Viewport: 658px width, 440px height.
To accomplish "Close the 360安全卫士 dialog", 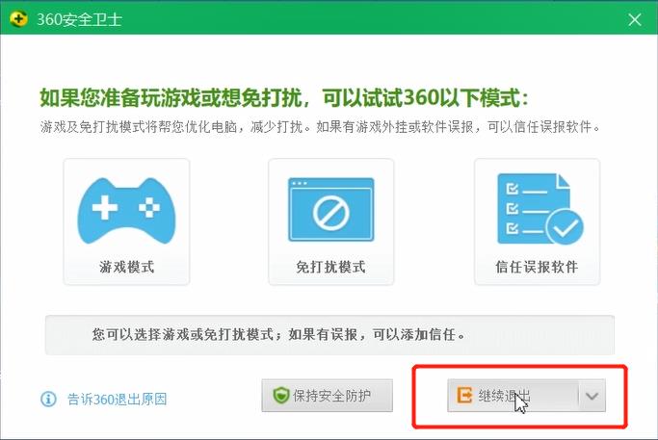I will click(x=635, y=19).
